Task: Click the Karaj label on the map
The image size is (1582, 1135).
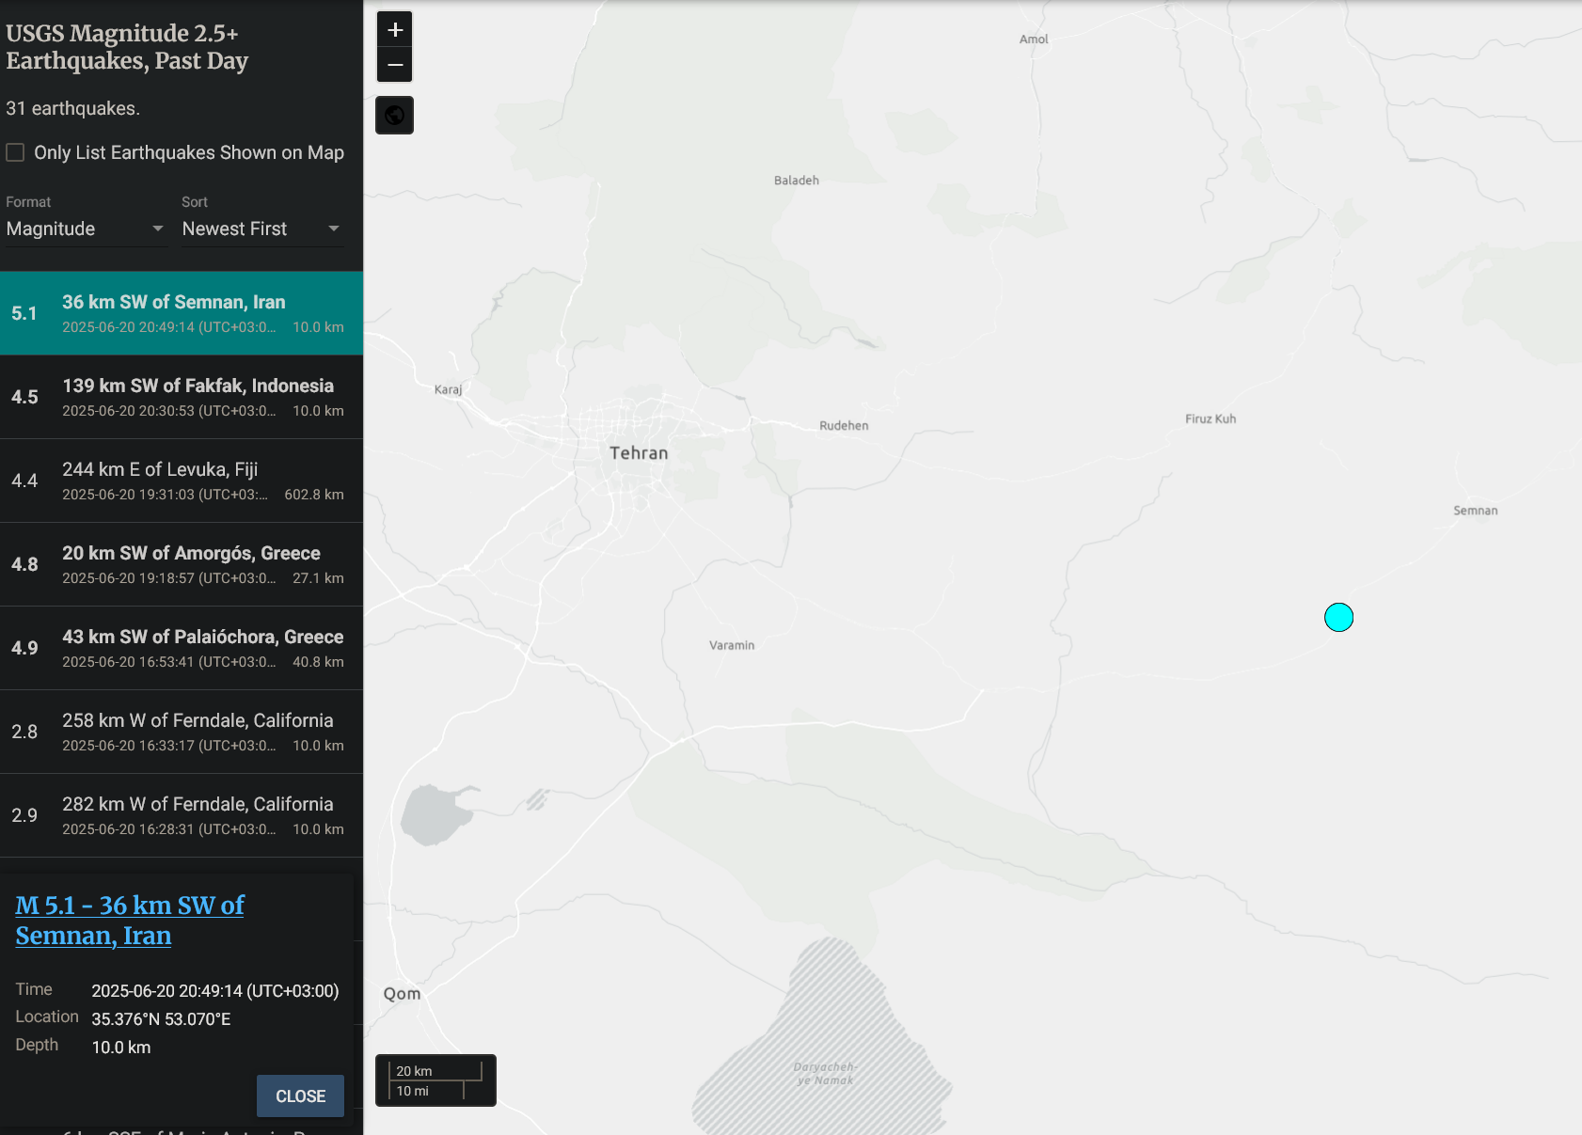Action: [x=448, y=389]
